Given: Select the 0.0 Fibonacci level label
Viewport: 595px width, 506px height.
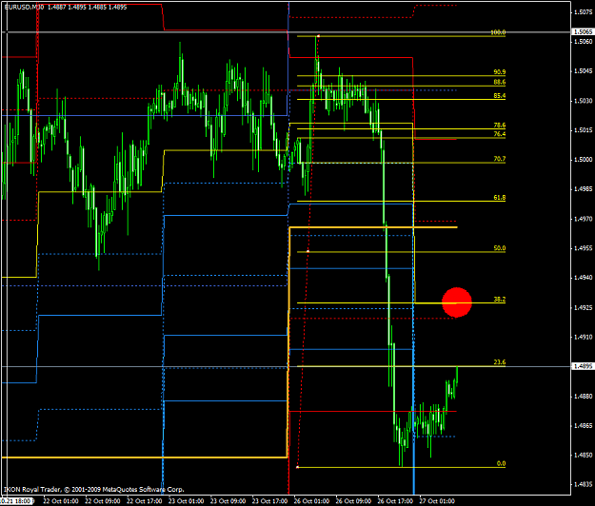Looking at the screenshot, I should pos(501,463).
